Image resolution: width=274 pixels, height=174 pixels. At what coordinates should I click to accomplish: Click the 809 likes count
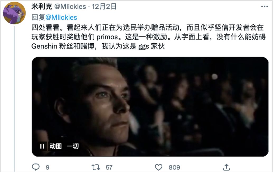pos(174,167)
